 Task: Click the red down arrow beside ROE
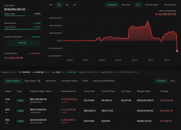pos(28,53)
